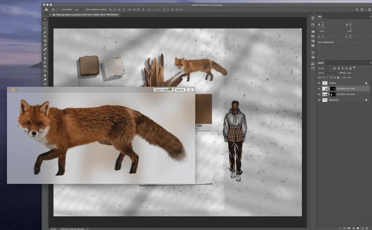Select the Brush tool
Screen dimensions: 372x230
pos(45,54)
